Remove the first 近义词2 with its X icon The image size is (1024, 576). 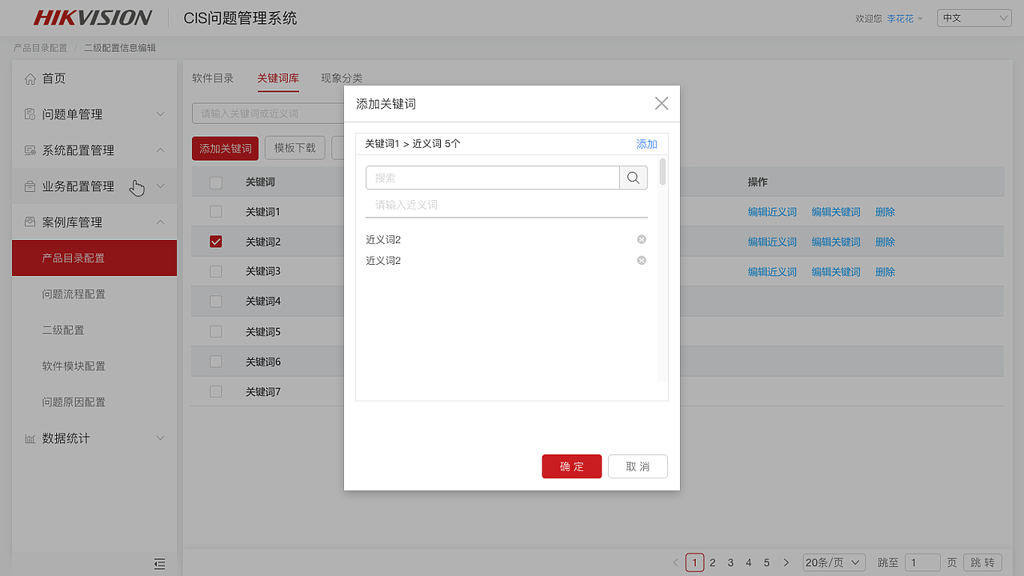(x=641, y=239)
